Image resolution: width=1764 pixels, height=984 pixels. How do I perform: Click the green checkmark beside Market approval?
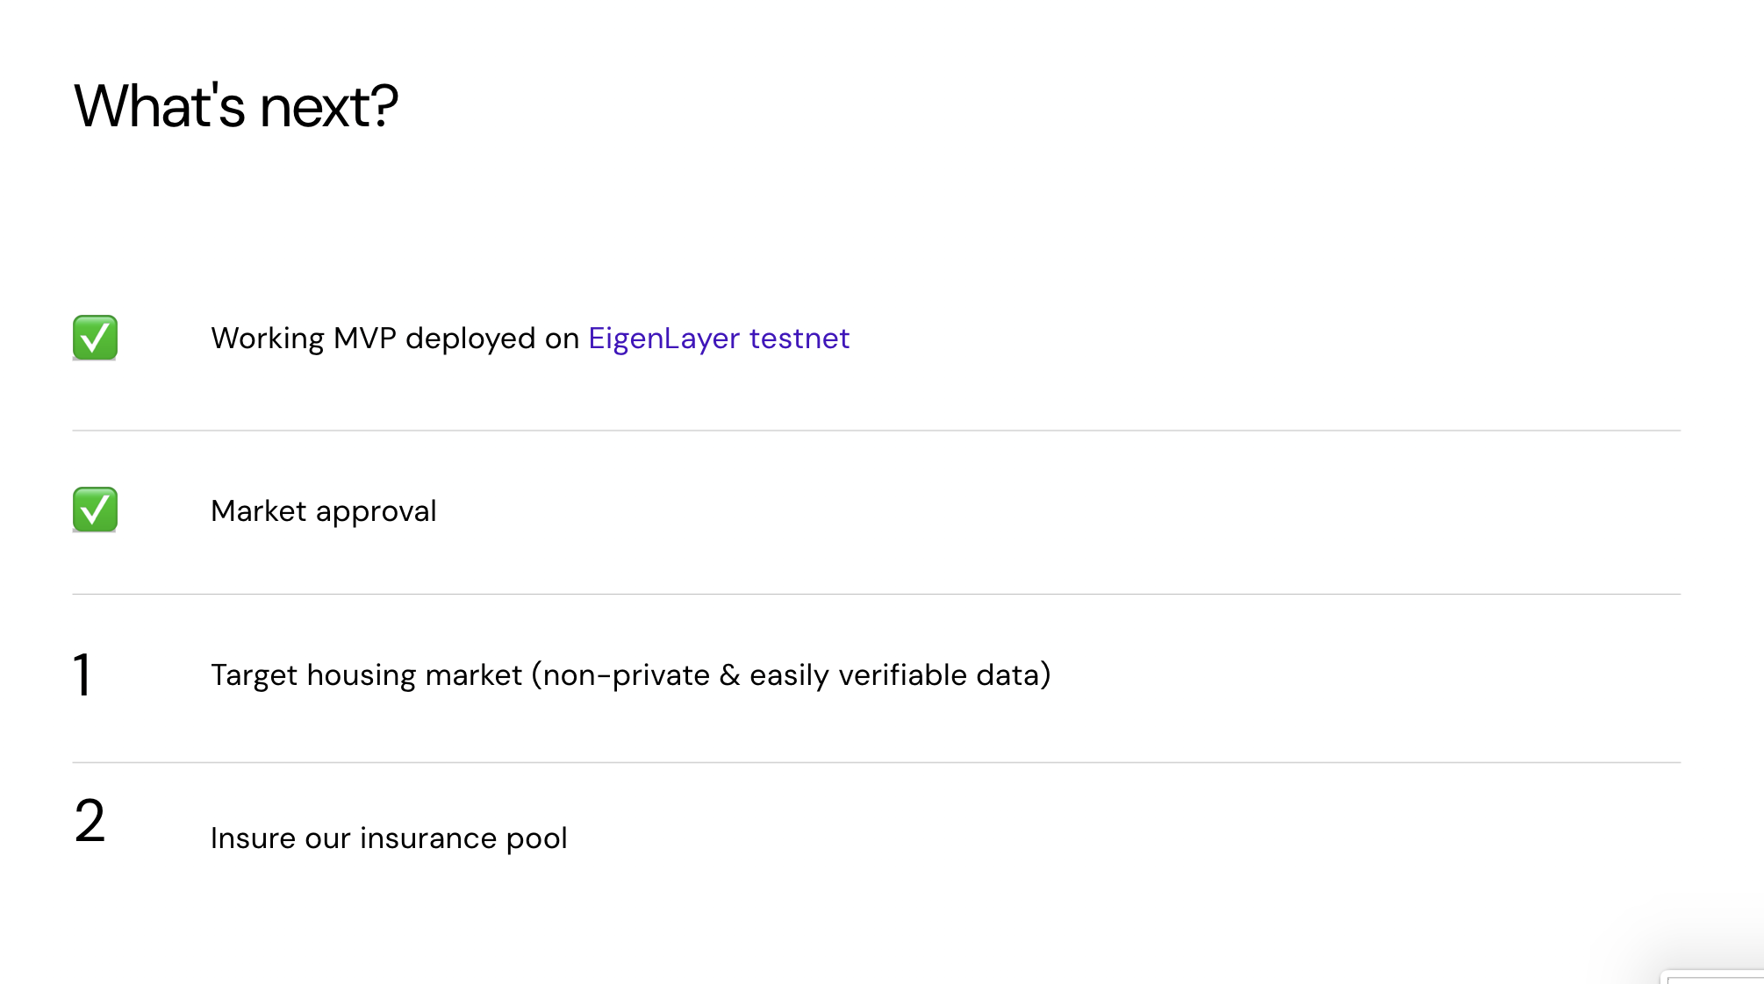coord(95,510)
